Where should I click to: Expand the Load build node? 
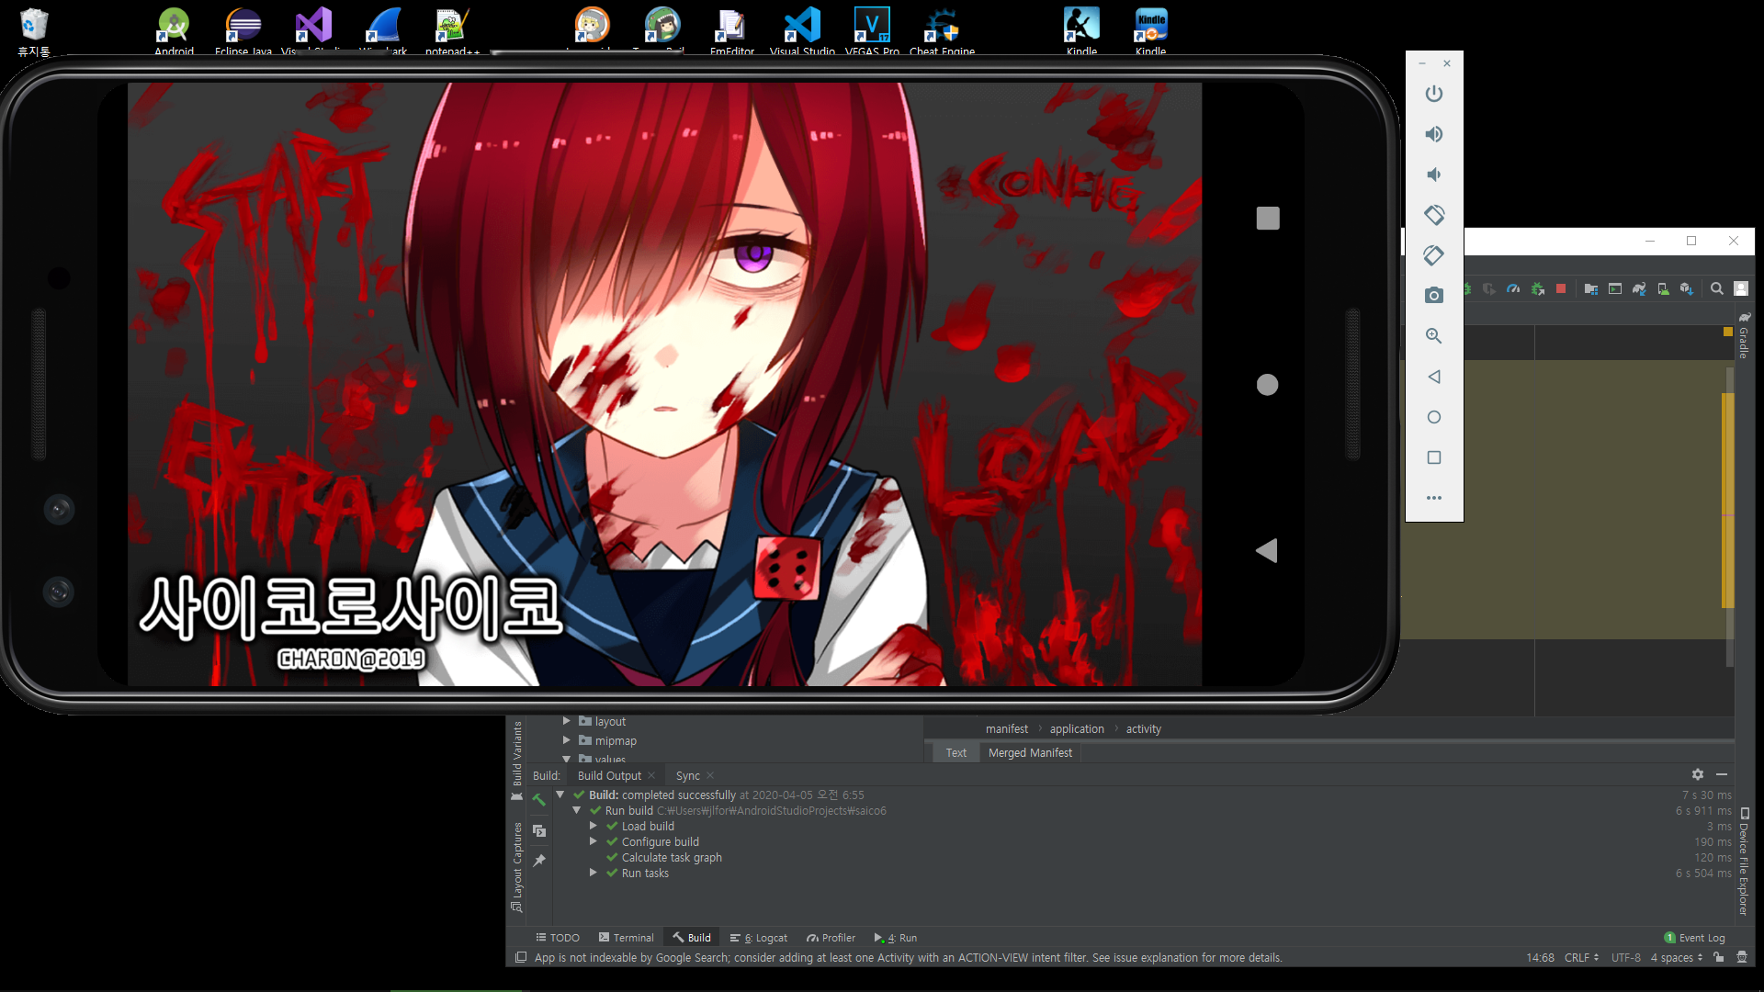click(594, 826)
